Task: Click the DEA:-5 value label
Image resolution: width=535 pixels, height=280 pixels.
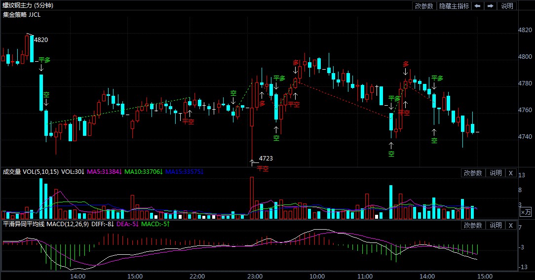Action: (x=128, y=224)
